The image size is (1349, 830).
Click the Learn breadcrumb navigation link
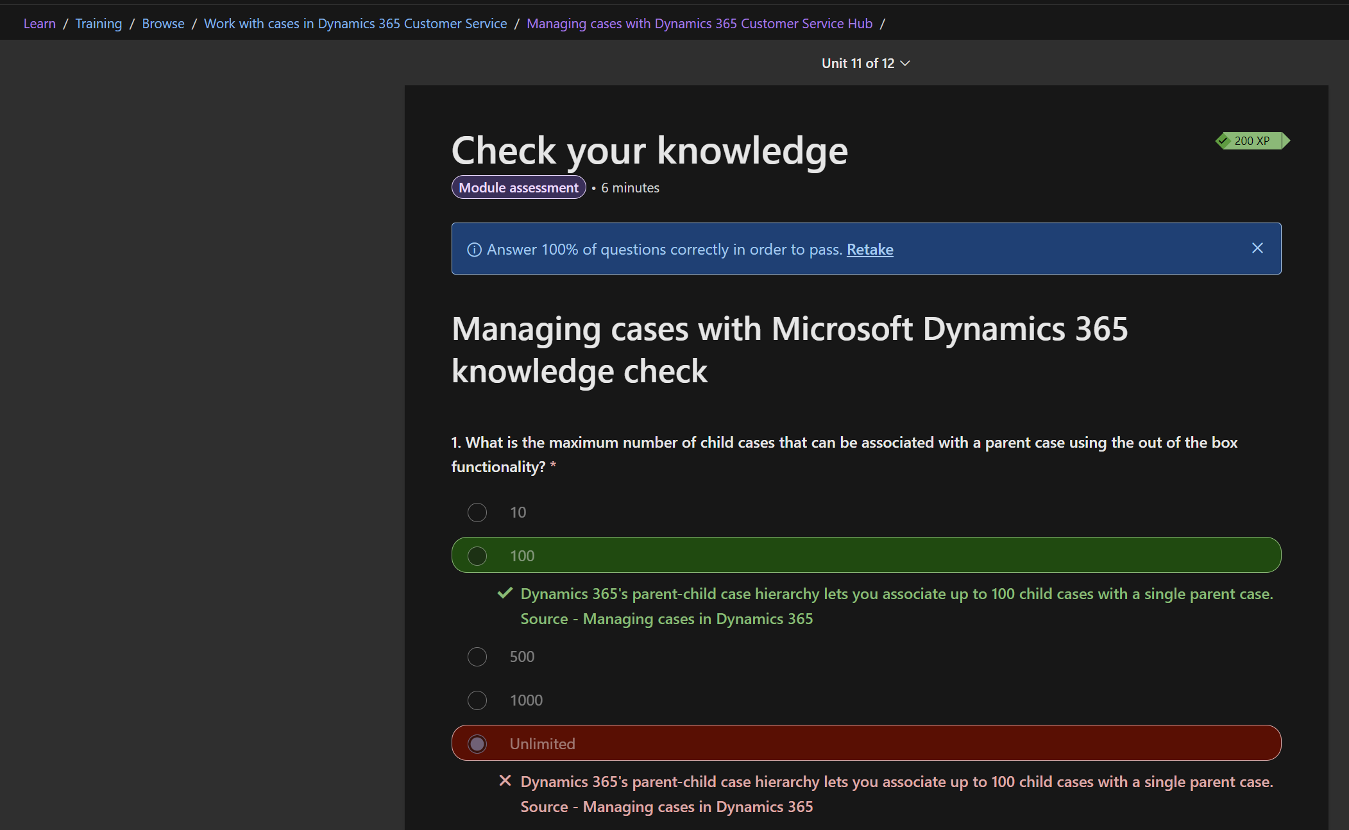coord(38,22)
